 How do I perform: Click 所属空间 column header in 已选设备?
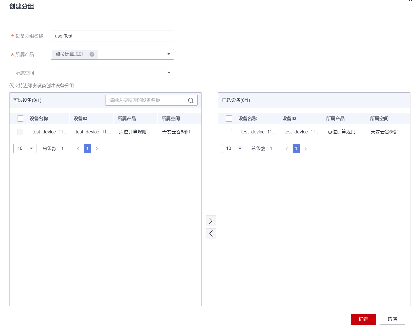coord(379,119)
